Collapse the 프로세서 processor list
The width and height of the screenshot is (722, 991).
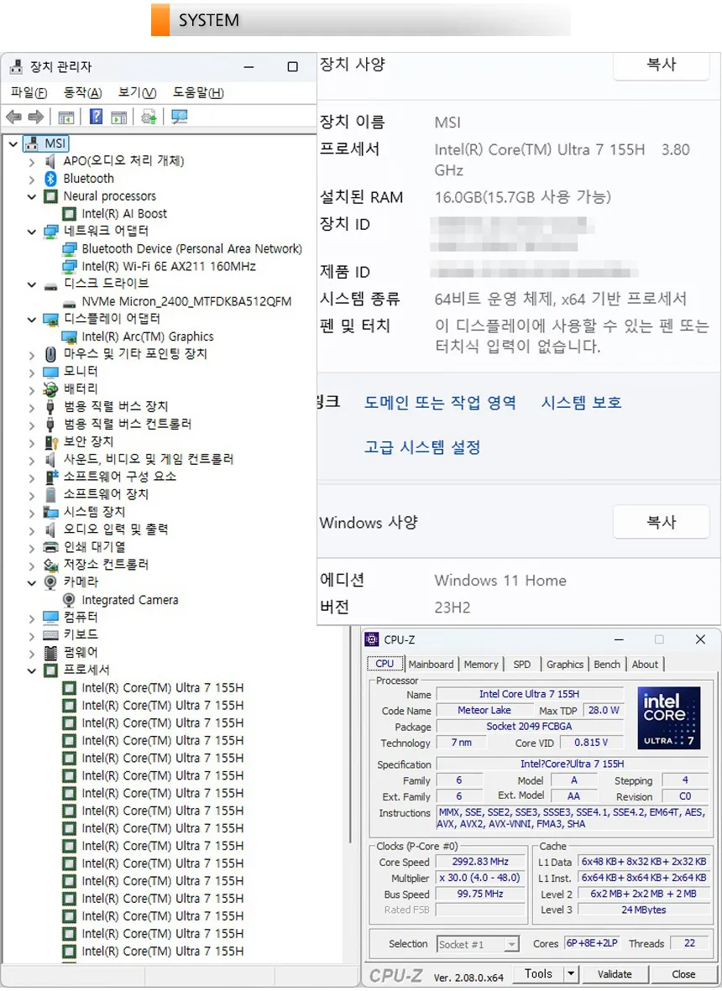click(x=32, y=670)
